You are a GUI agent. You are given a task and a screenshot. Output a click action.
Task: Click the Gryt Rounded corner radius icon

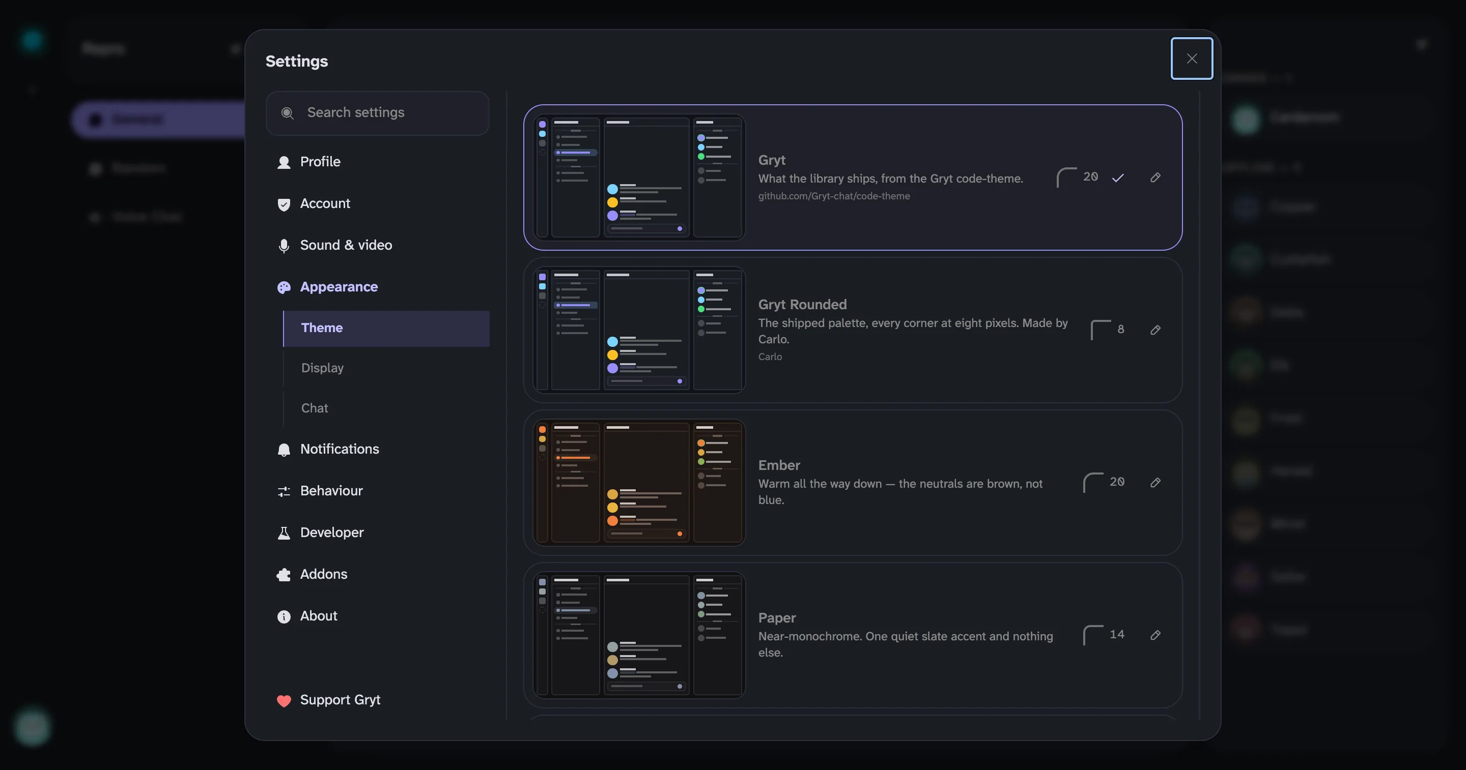pos(1101,330)
